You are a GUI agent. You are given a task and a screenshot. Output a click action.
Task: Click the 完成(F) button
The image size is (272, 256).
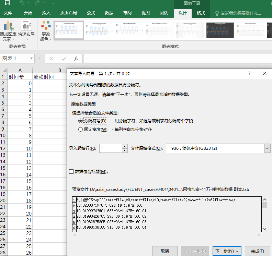pyautogui.click(x=258, y=251)
